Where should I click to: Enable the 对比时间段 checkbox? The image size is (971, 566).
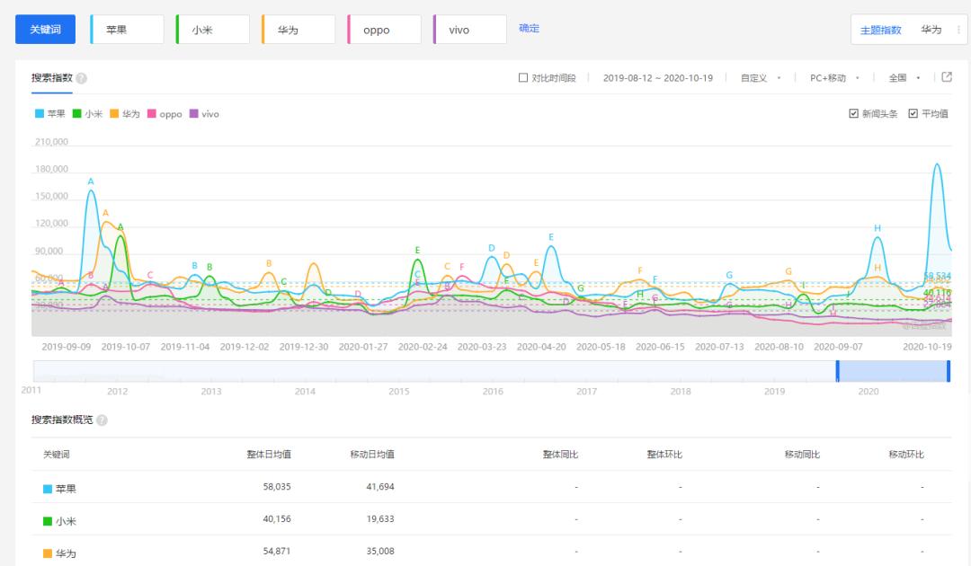[523, 77]
